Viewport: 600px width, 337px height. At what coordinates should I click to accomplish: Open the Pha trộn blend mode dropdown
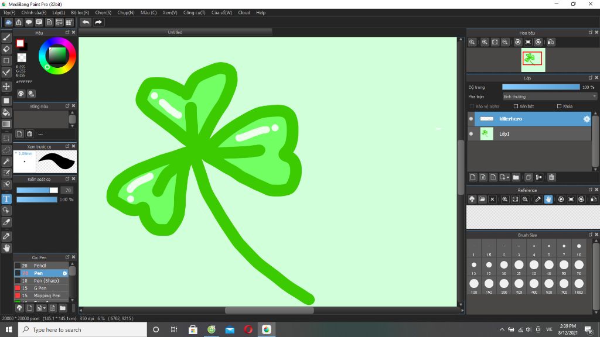[x=549, y=97]
